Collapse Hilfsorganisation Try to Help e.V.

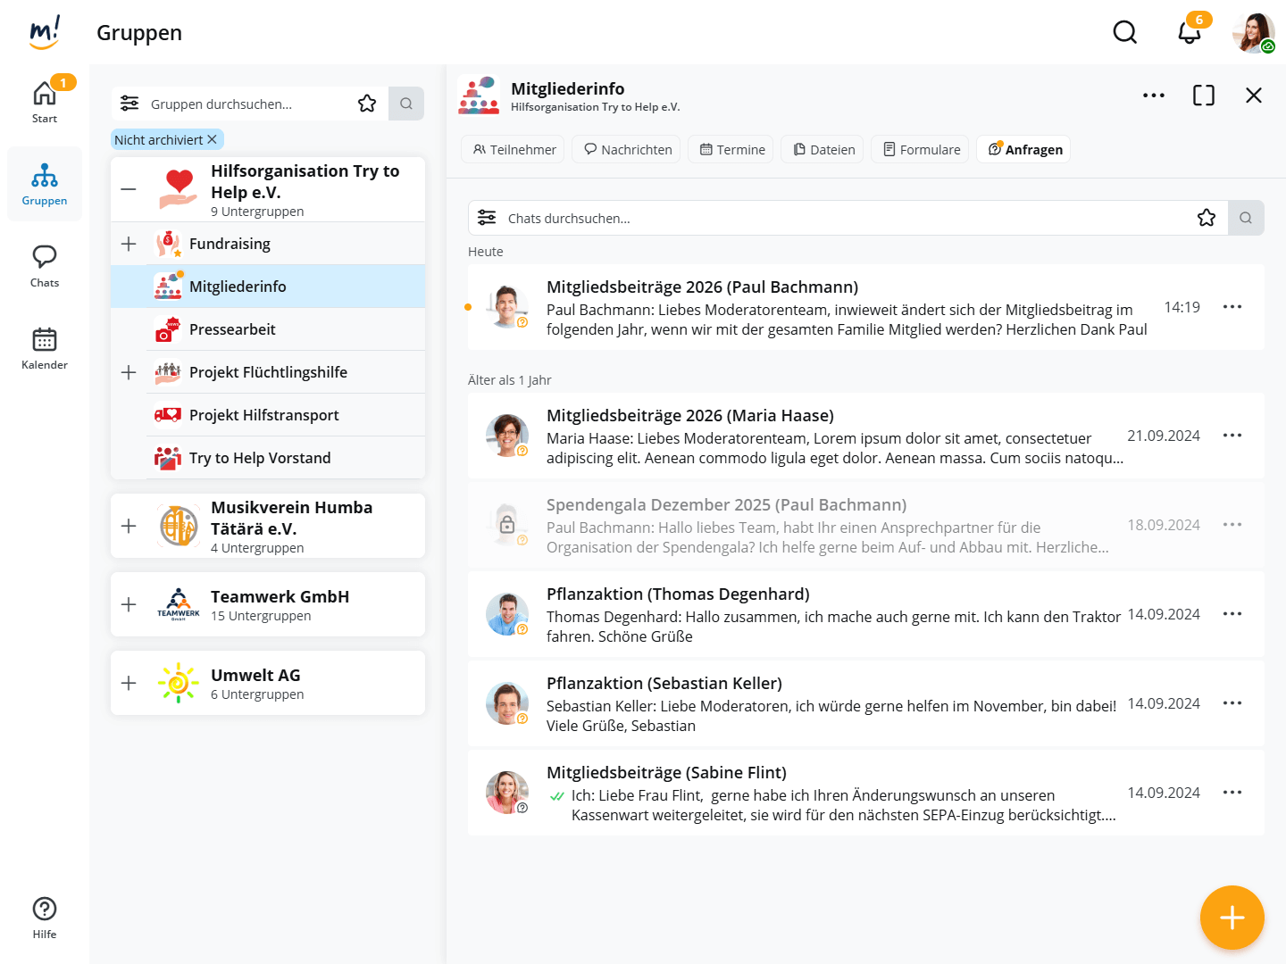[129, 189]
